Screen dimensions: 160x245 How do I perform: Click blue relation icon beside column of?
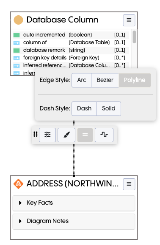17,43
